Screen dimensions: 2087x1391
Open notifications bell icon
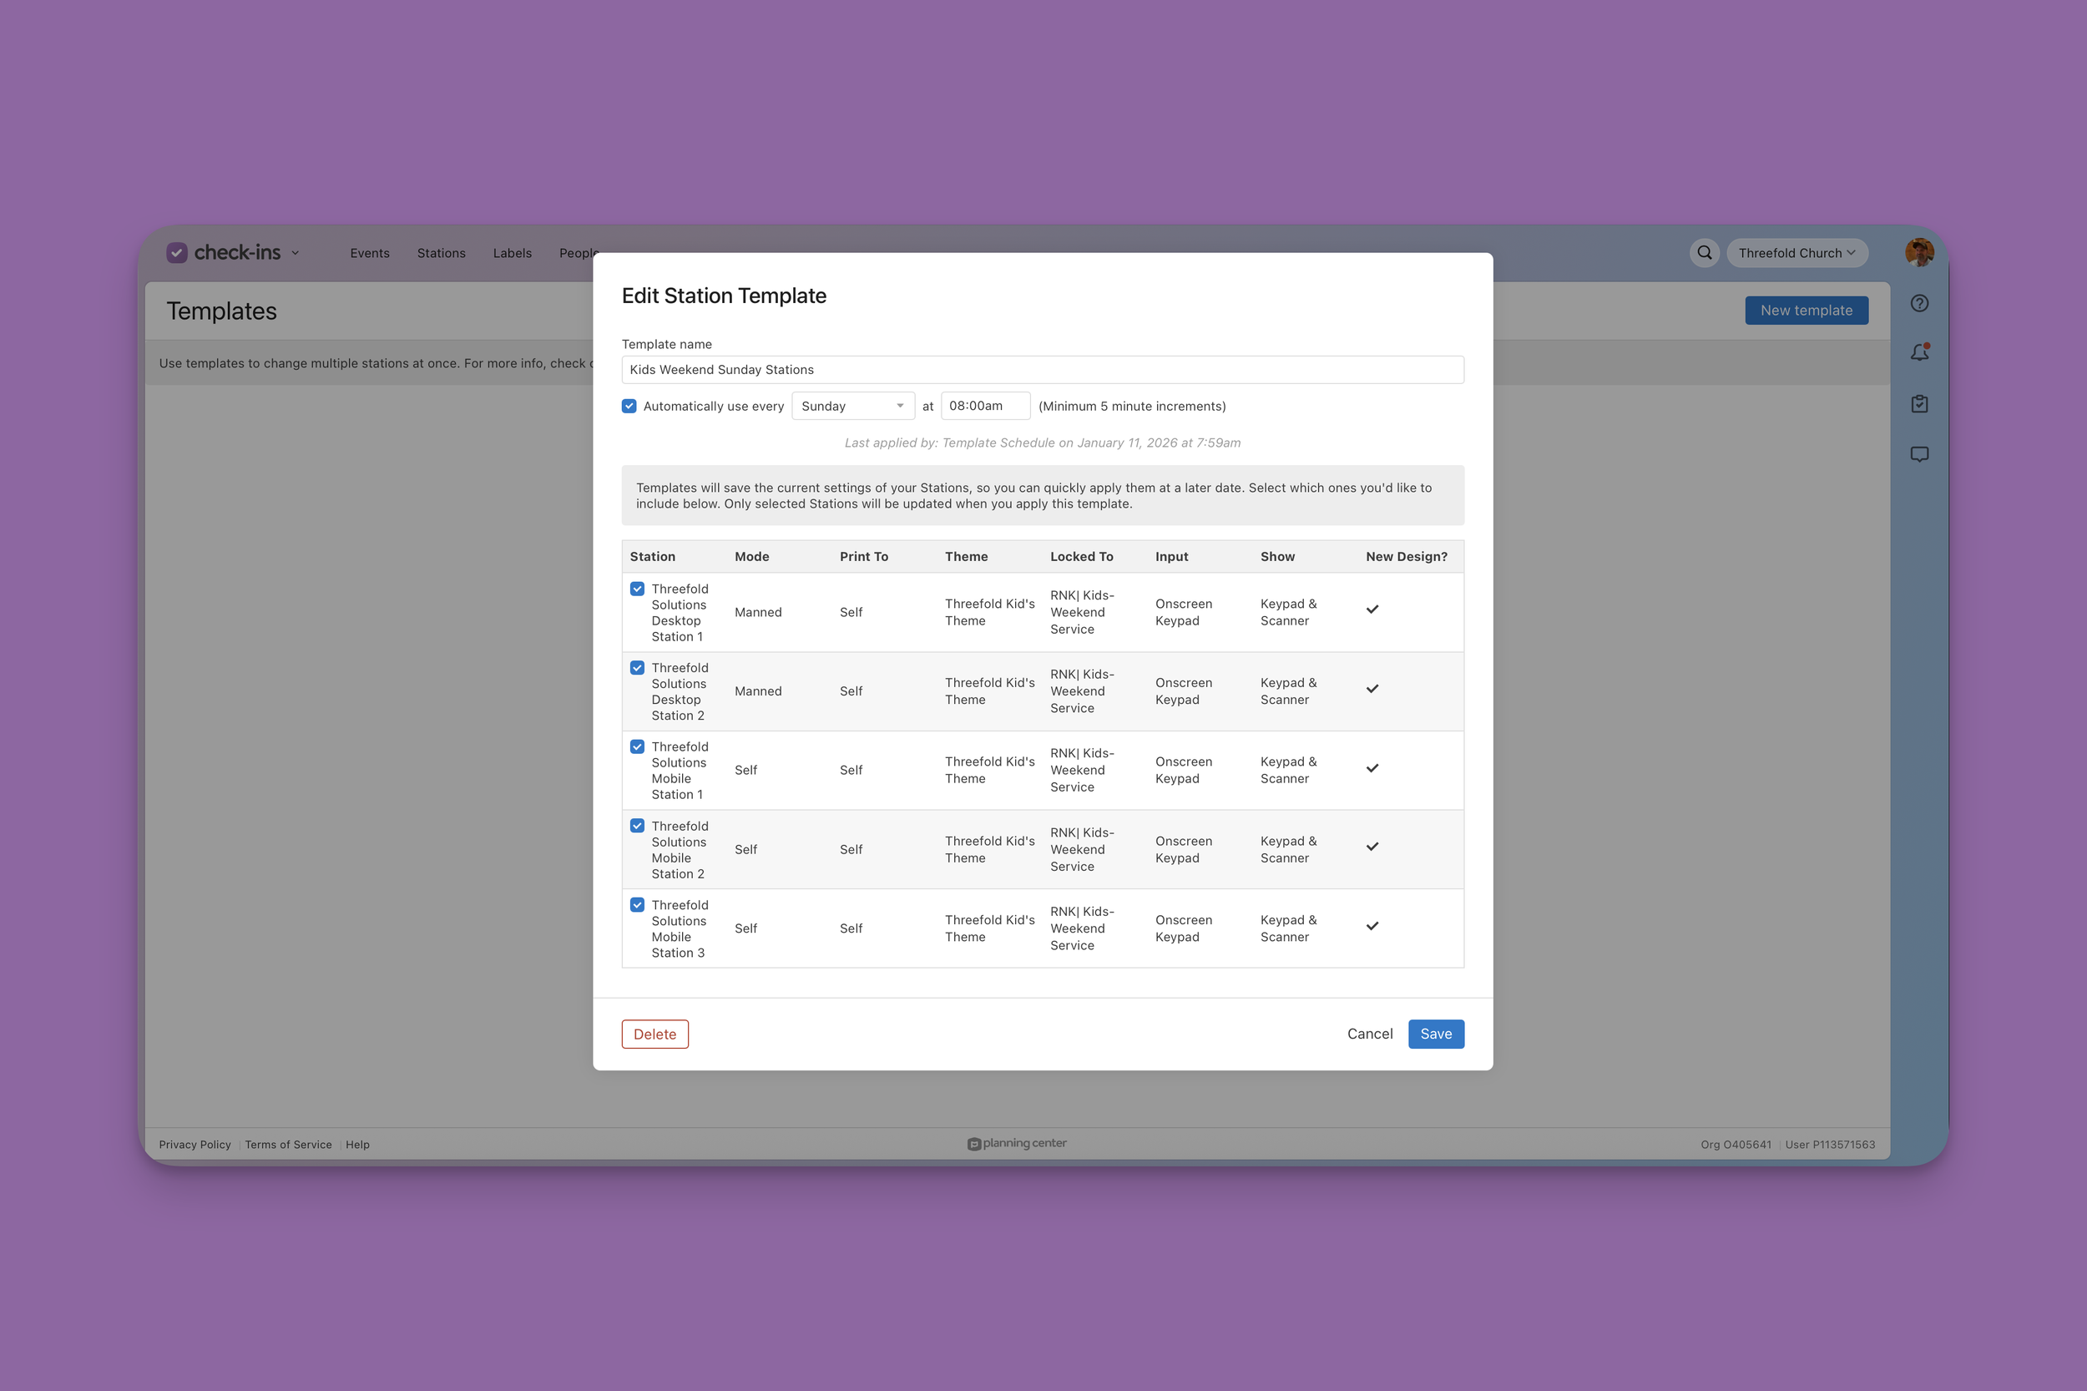(1919, 353)
